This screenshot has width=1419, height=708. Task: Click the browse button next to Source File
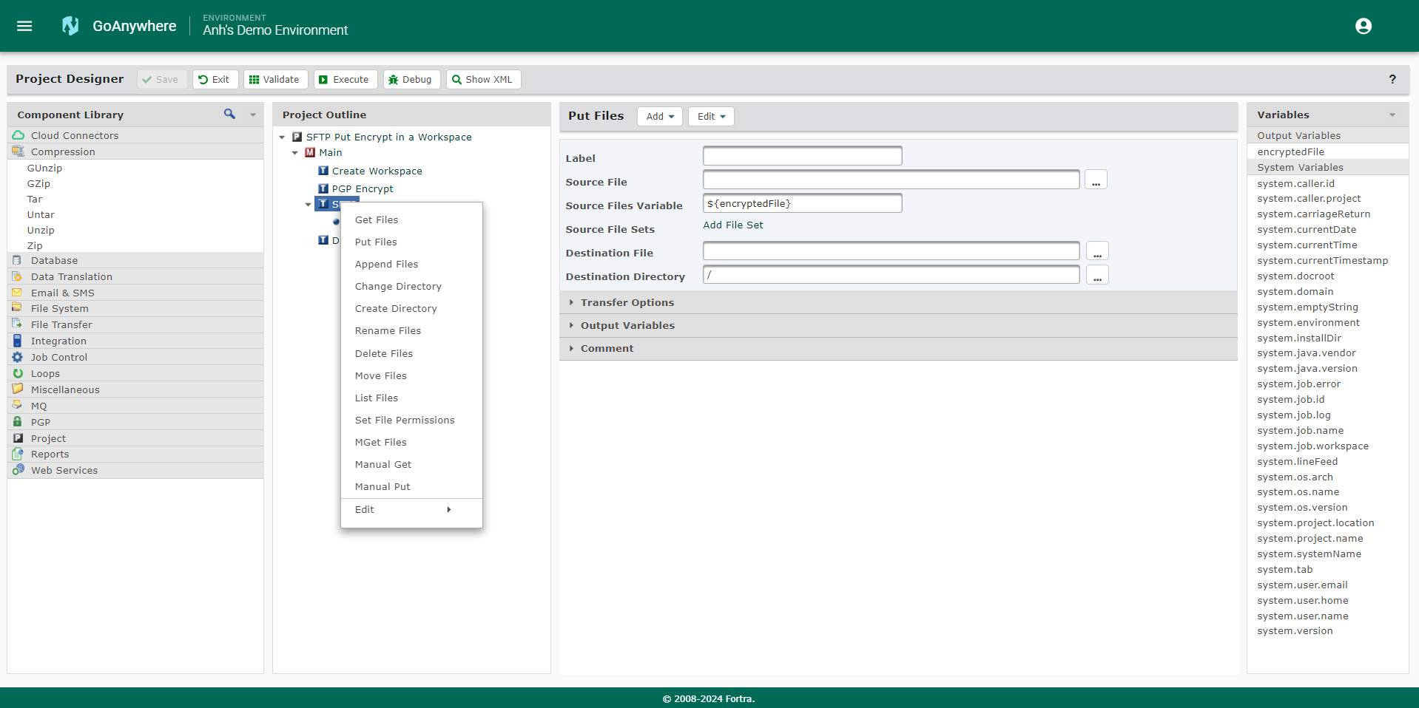tap(1095, 180)
